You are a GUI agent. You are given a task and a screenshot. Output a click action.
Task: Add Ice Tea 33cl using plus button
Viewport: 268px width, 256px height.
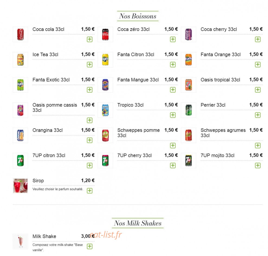pos(90,64)
